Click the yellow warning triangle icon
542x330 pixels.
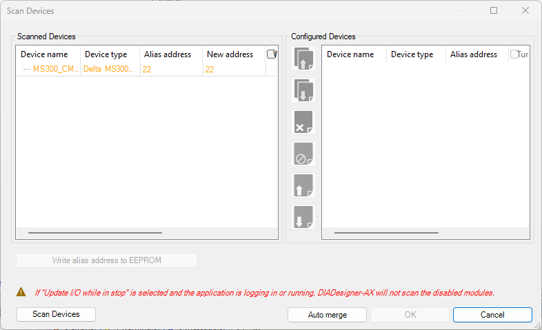click(22, 291)
